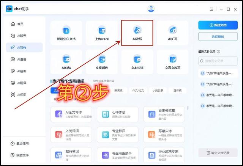Click the 文言文改写 icon

[172, 59]
